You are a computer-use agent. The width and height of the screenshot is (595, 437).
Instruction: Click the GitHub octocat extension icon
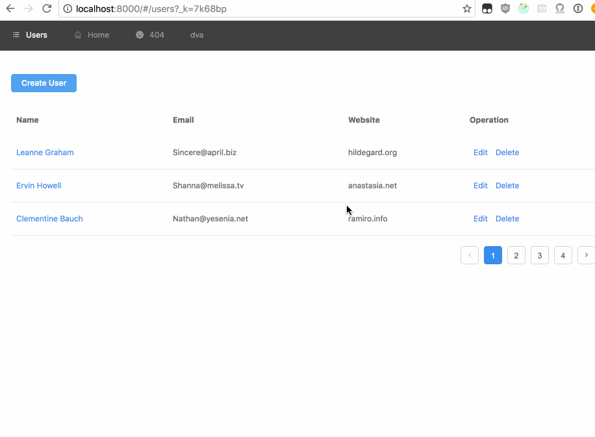click(x=560, y=9)
